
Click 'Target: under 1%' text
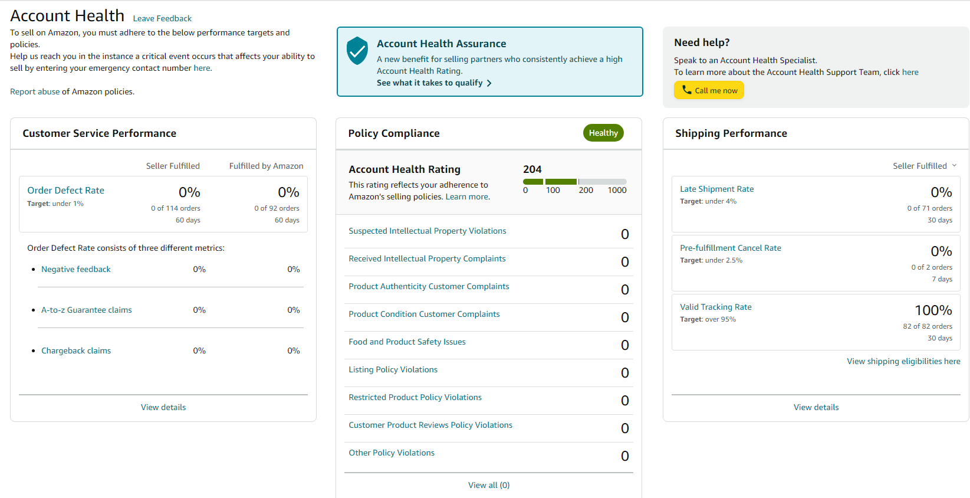pyautogui.click(x=55, y=204)
